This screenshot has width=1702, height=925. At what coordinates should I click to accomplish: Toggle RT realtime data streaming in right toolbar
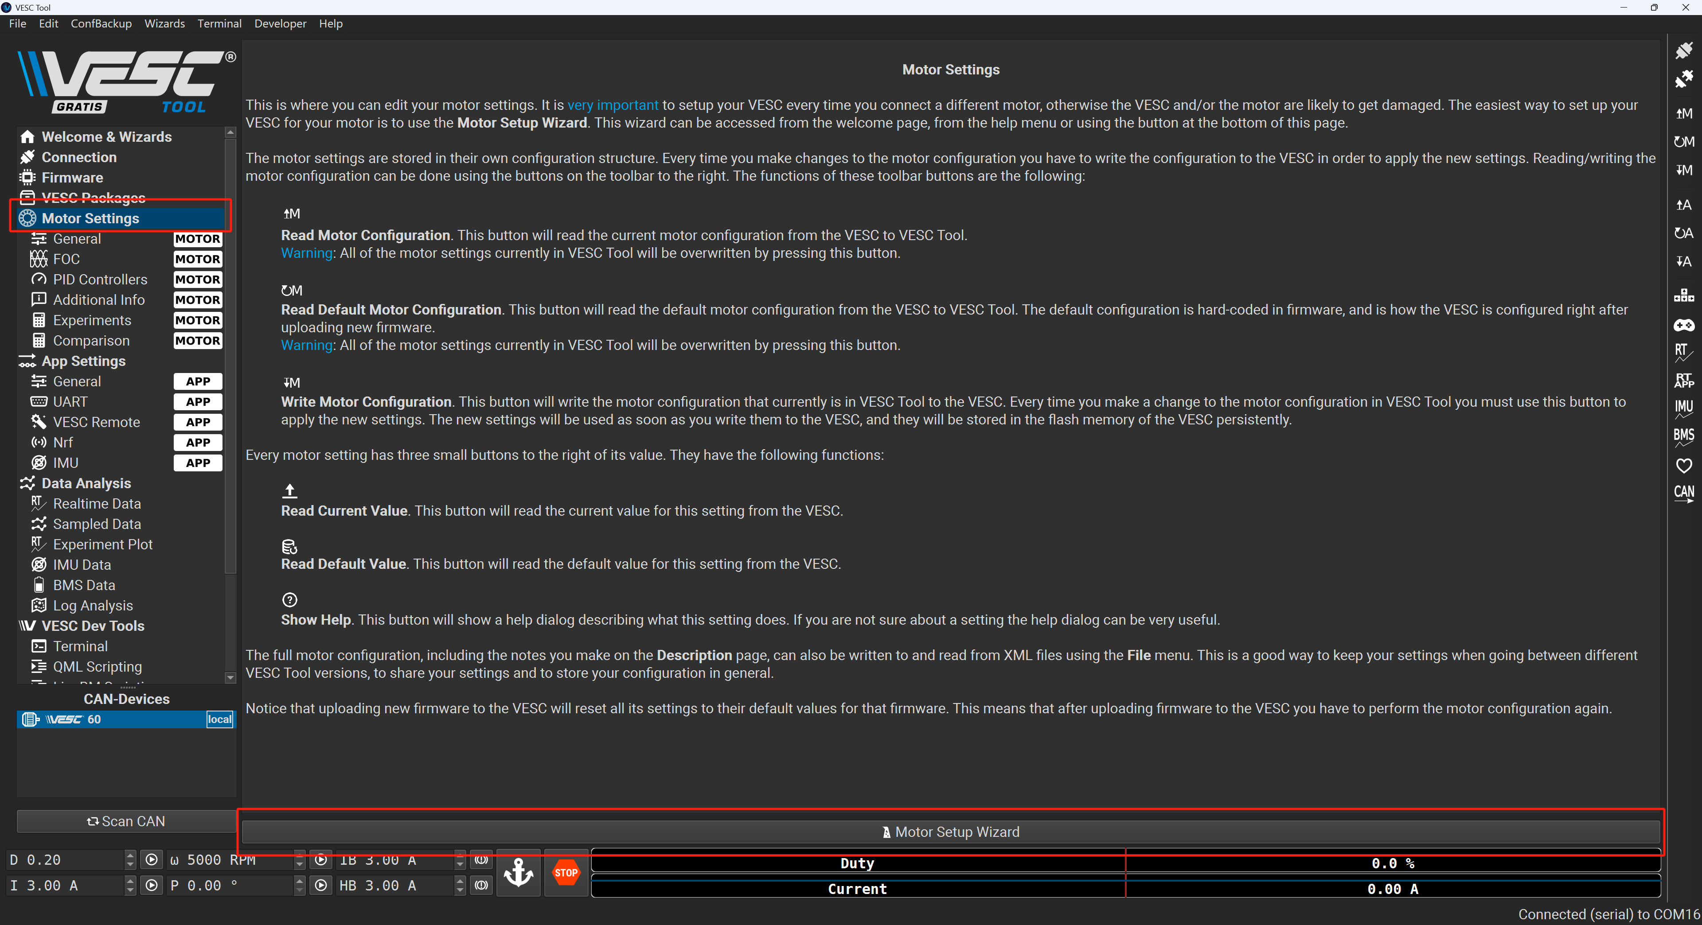1683,353
